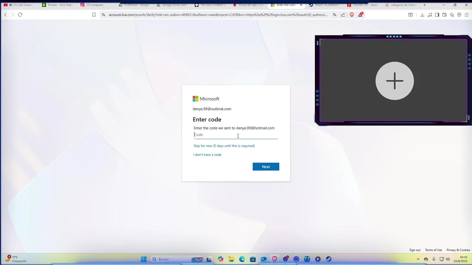Click the Brave browser taskbar icon
The image size is (472, 265).
274,259
